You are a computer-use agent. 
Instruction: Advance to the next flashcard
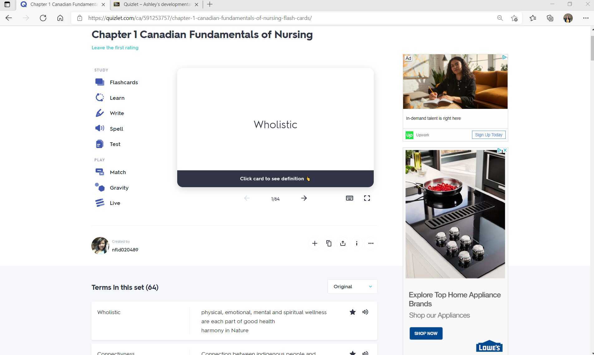pos(304,198)
